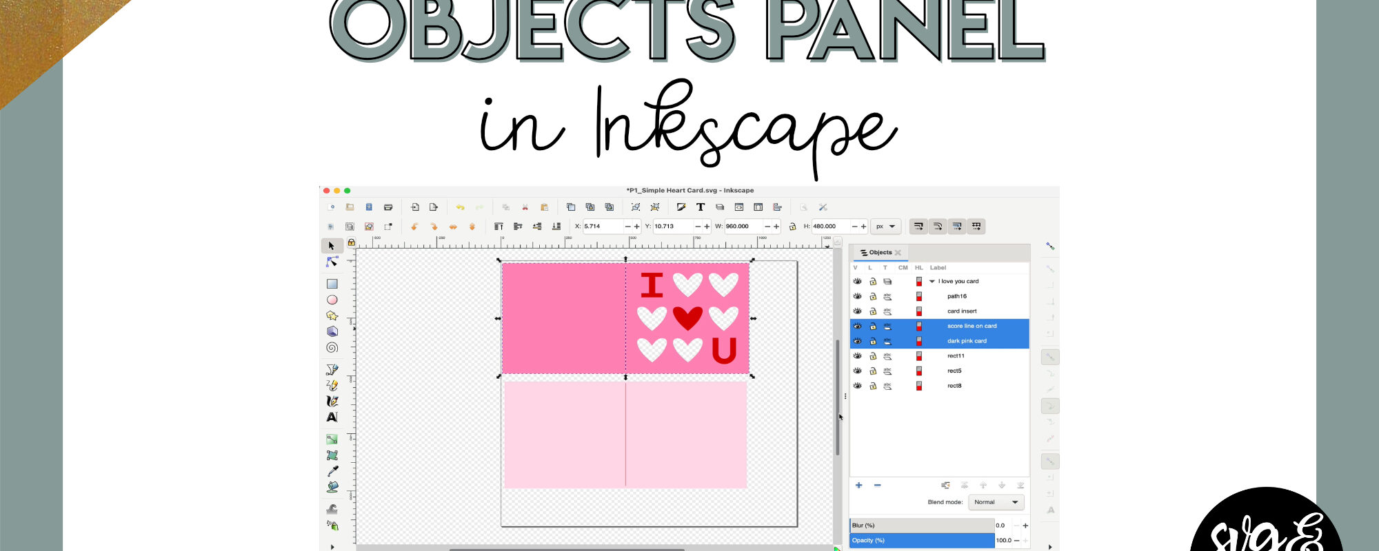Click Rotate 90 degrees clockwise icon
The width and height of the screenshot is (1379, 551).
[434, 227]
